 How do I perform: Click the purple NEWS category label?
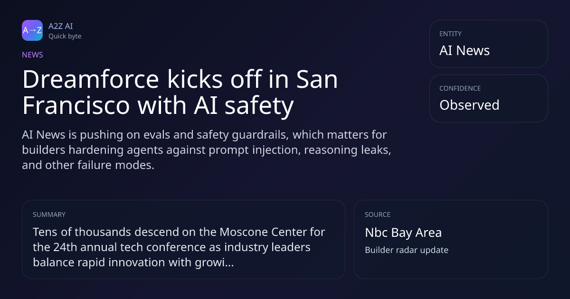32,55
